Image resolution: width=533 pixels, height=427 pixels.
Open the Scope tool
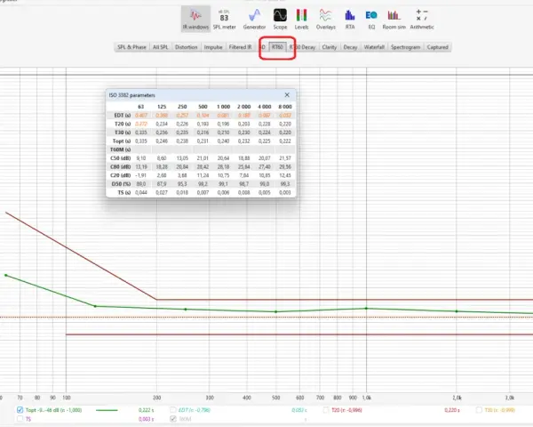tap(280, 19)
